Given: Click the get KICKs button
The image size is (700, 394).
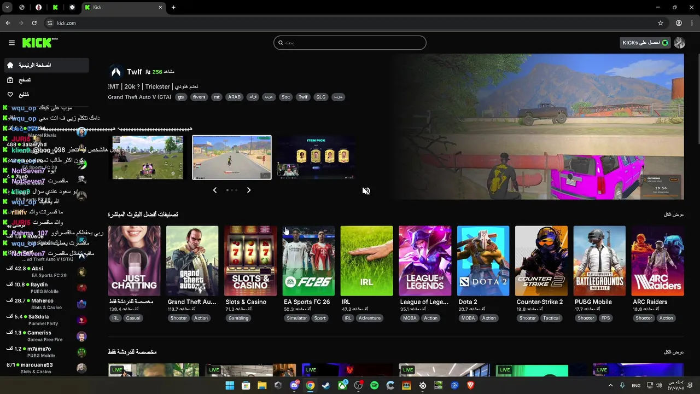Looking at the screenshot, I should point(645,43).
